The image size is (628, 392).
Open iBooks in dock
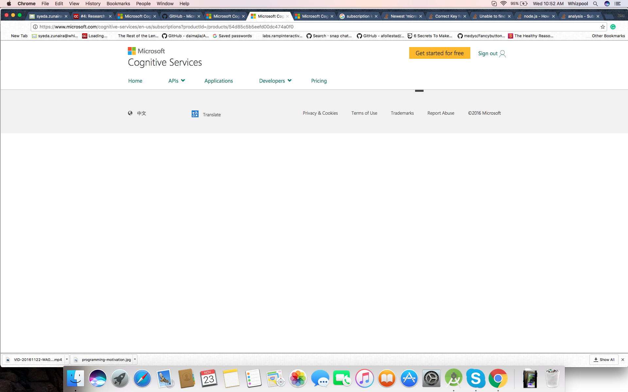(387, 379)
